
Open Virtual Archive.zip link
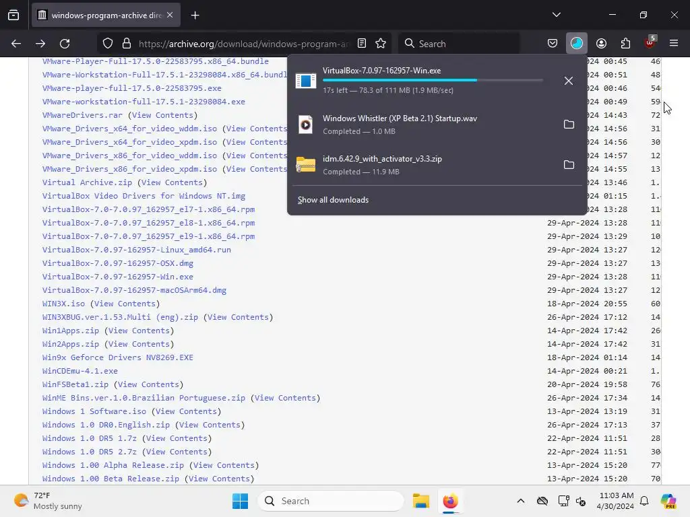click(x=87, y=182)
